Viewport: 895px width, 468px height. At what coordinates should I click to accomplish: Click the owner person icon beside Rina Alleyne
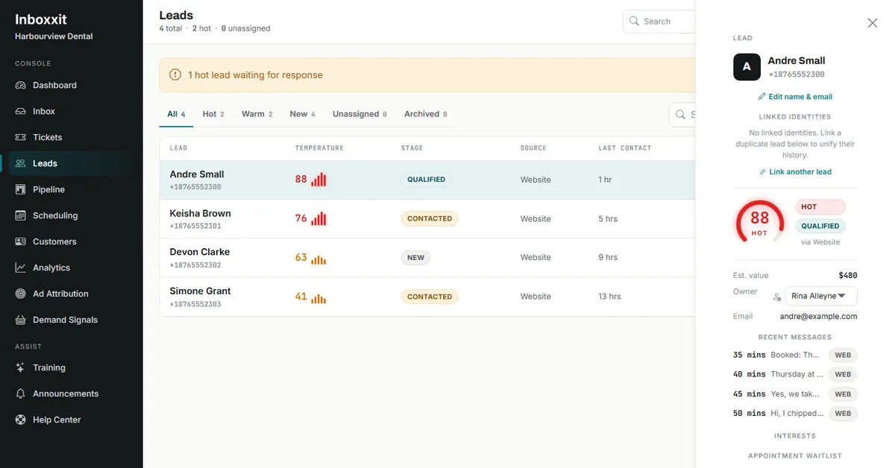(776, 297)
